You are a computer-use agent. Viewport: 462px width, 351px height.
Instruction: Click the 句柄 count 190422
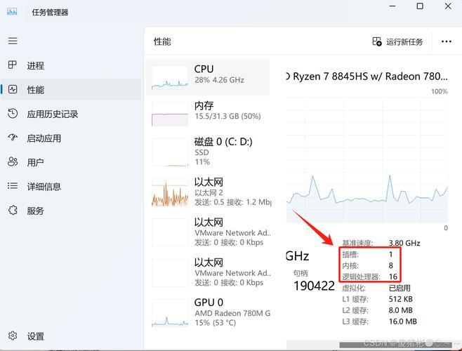click(x=314, y=286)
